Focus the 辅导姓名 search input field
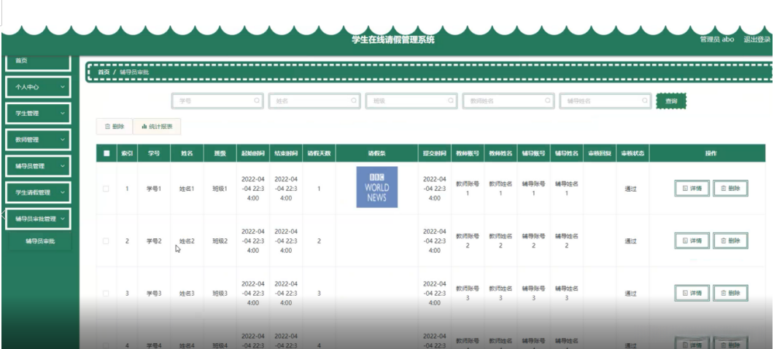The width and height of the screenshot is (774, 349). (605, 101)
